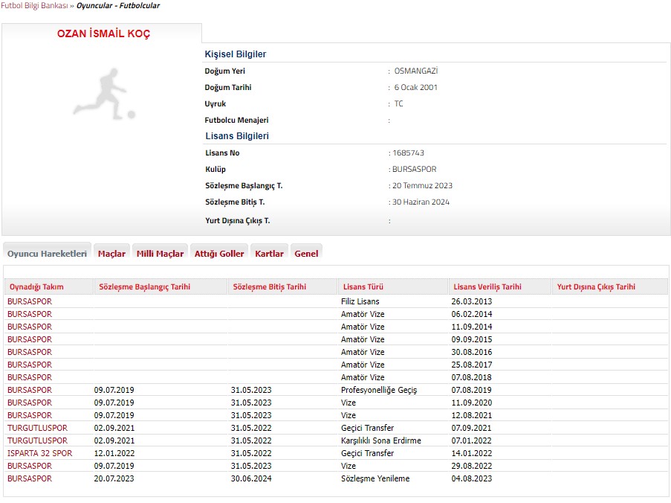
Task: Go to the Genel tab
Action: pyautogui.click(x=306, y=254)
